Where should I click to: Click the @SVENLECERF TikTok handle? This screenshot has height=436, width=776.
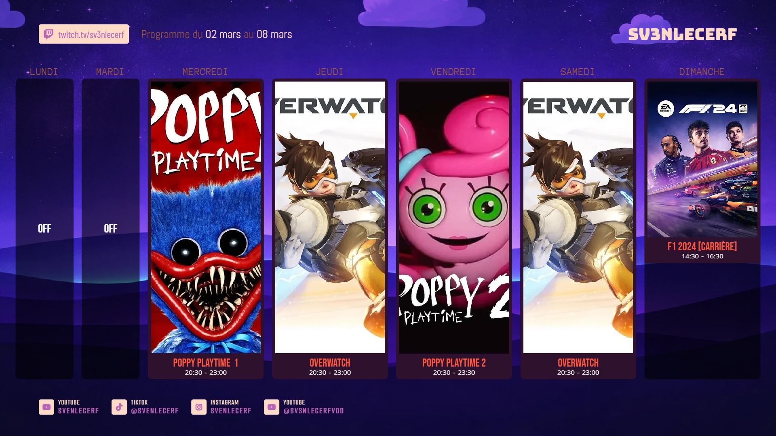pos(155,411)
